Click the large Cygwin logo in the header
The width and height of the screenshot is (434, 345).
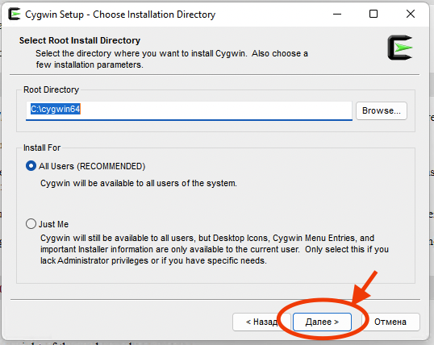(x=400, y=48)
